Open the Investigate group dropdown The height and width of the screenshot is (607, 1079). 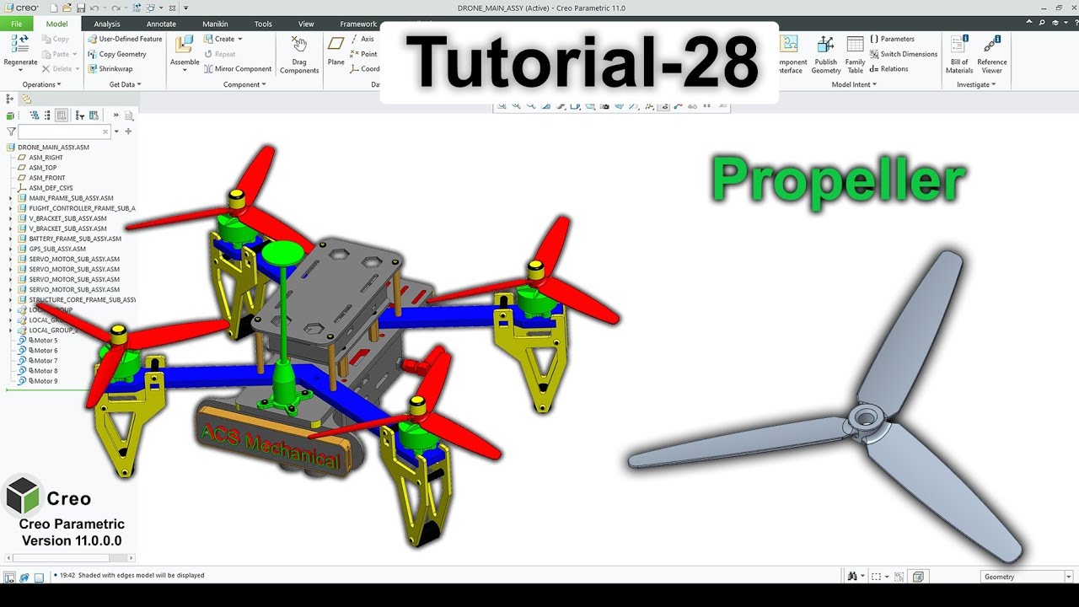coord(976,84)
